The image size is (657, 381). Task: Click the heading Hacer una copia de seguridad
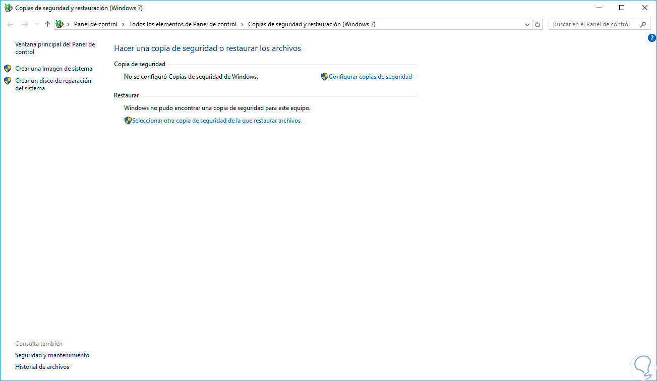(x=207, y=48)
